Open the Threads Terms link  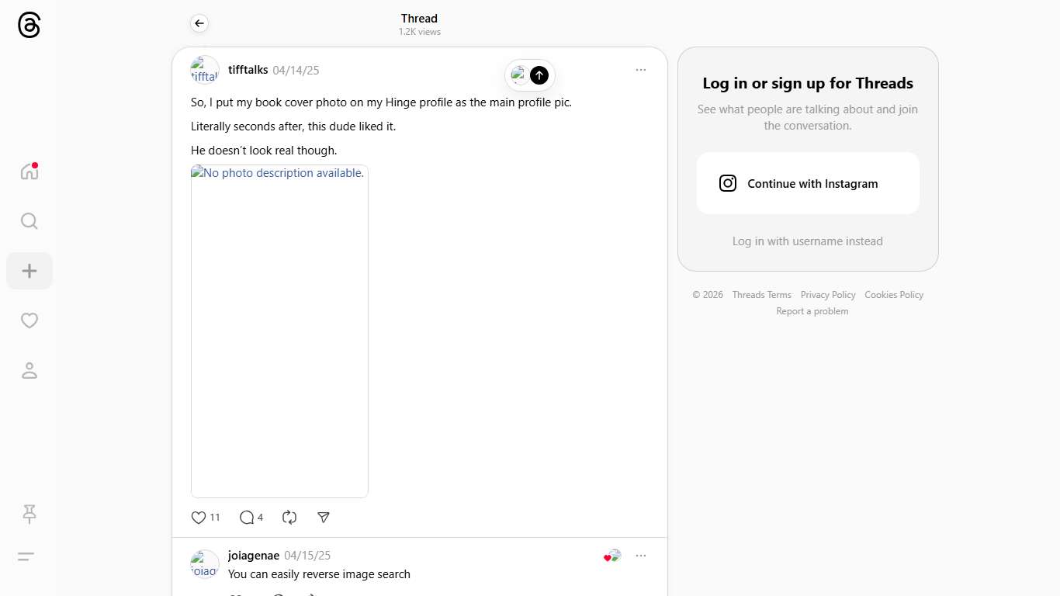761,295
